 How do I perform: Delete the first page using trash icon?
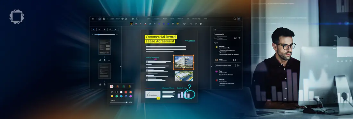(x=105, y=60)
